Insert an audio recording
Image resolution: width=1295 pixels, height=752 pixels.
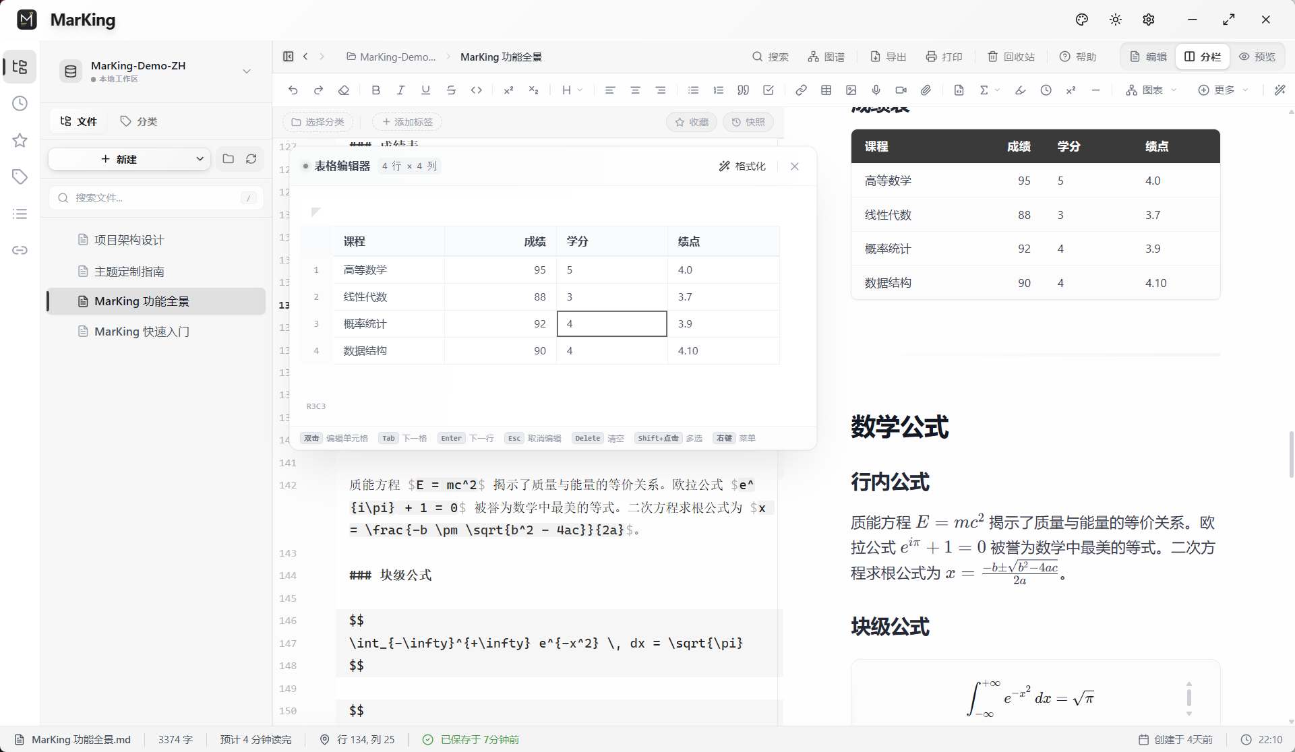[x=876, y=90]
